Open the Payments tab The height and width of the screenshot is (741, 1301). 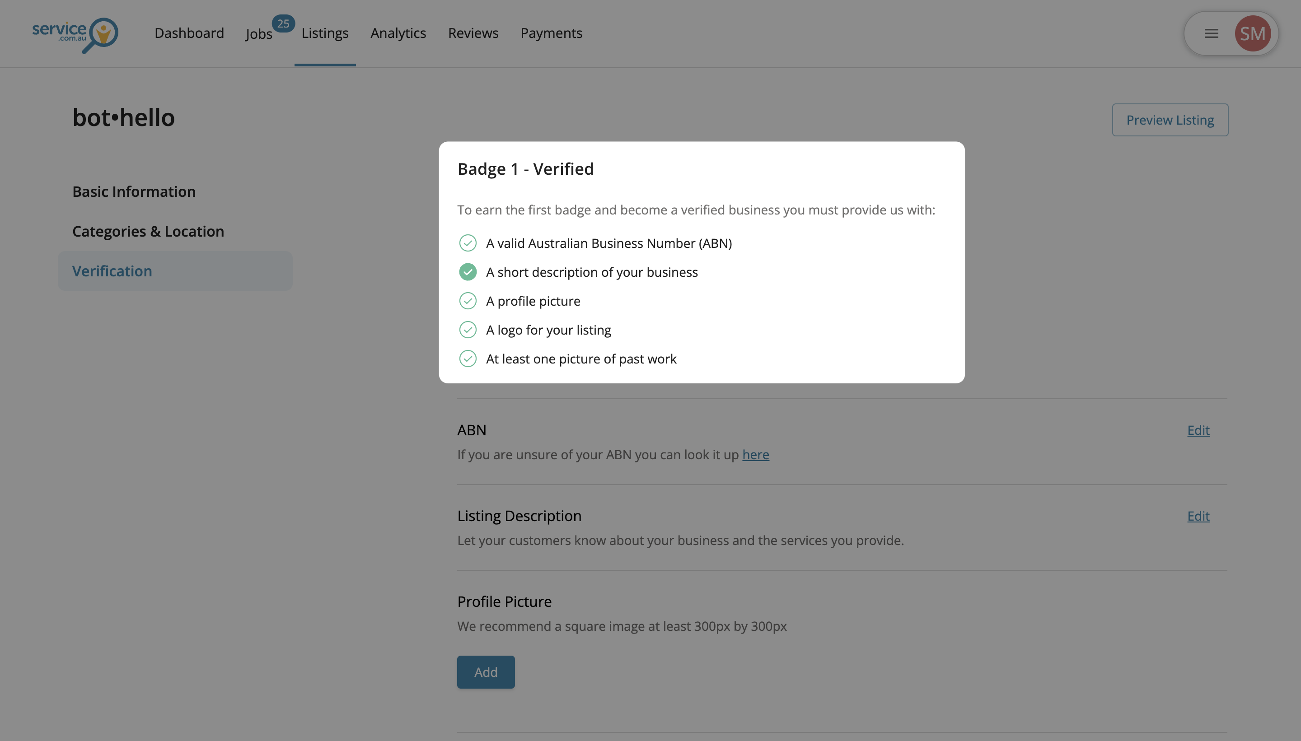tap(551, 33)
